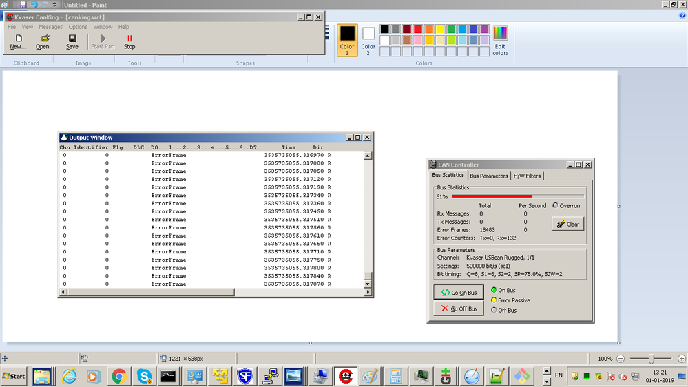Open Skype from the taskbar
The height and width of the screenshot is (387, 688).
[x=144, y=376]
